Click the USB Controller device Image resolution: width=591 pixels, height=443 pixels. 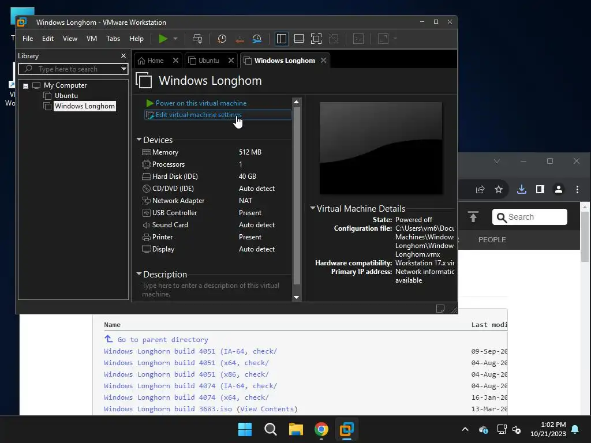216,213
